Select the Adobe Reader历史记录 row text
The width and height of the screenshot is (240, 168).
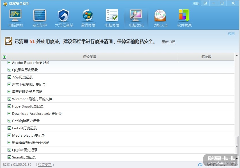31,63
